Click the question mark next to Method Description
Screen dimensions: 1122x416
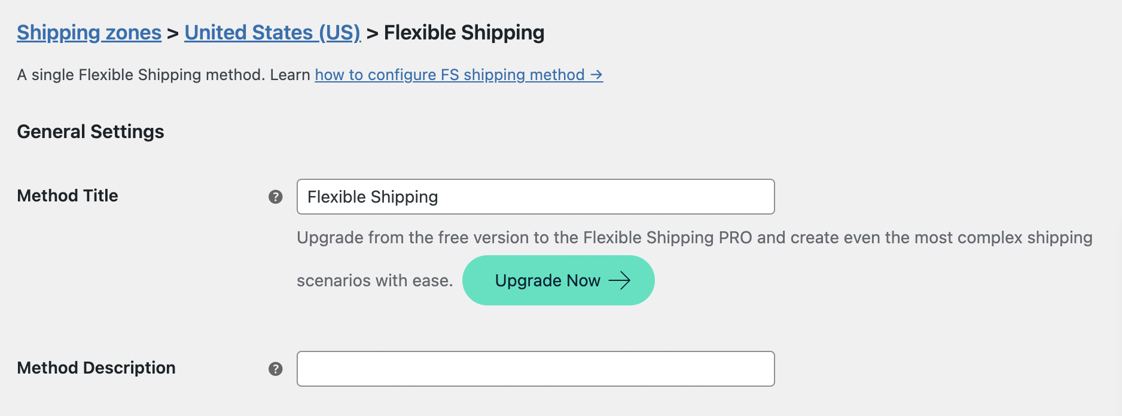(x=275, y=369)
